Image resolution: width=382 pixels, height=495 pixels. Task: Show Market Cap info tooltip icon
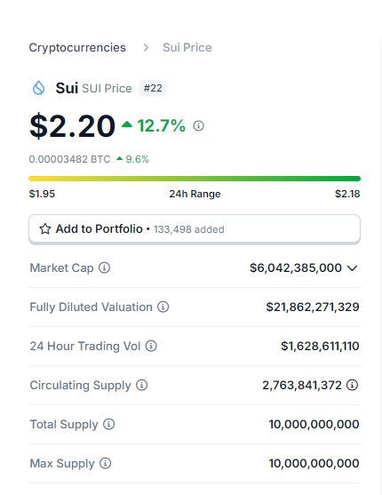(104, 267)
